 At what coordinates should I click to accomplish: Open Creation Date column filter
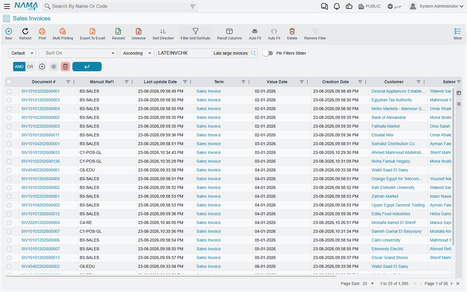[360, 82]
